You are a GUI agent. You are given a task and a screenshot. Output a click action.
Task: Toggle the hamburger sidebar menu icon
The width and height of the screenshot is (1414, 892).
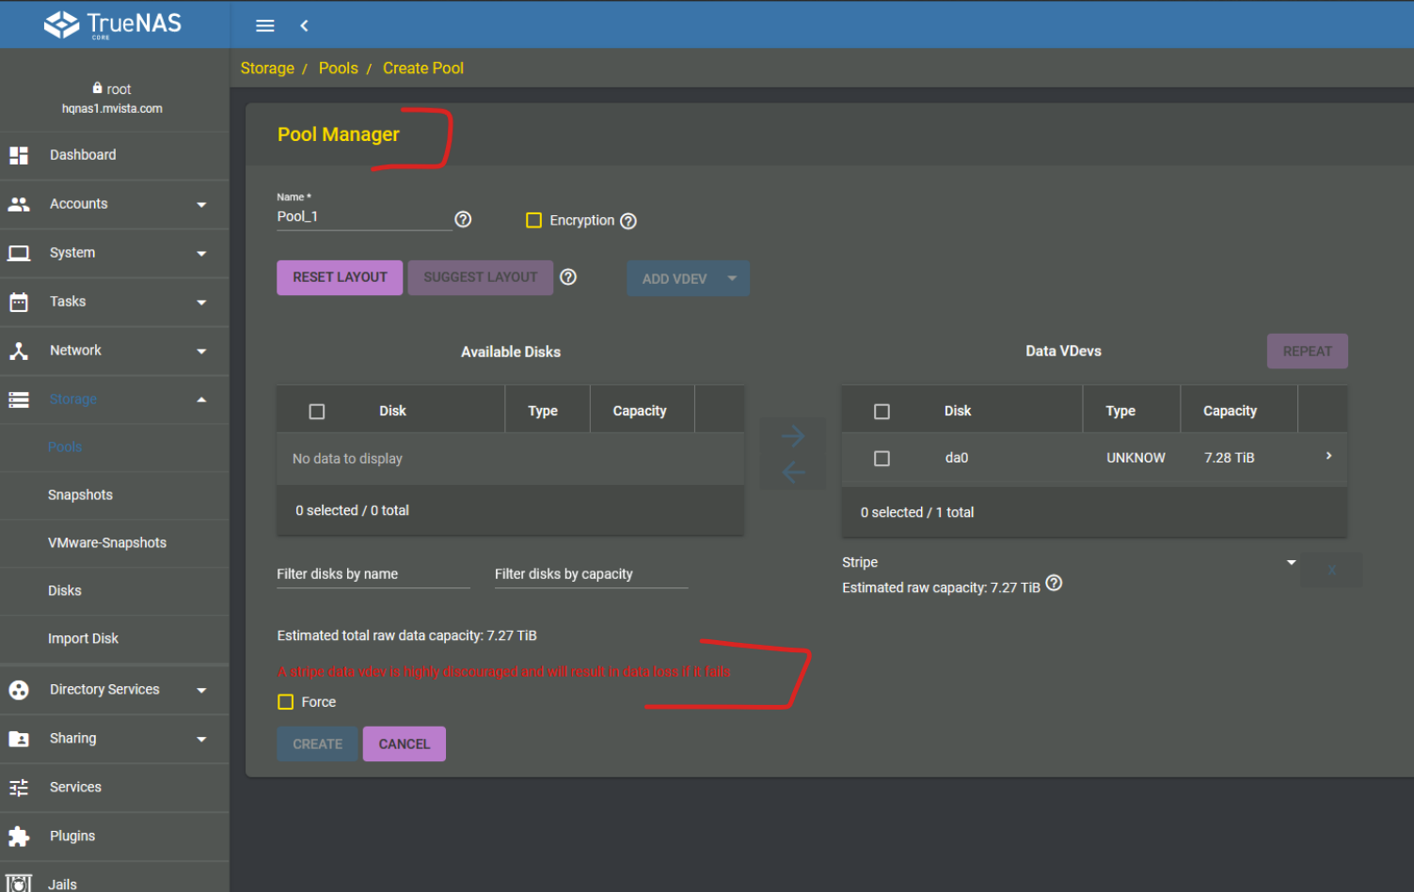click(x=265, y=25)
